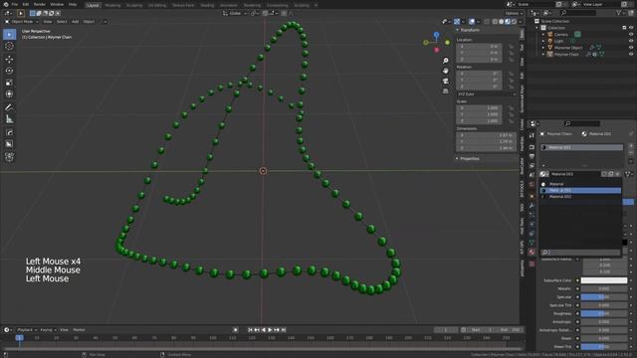Click the blue Z axis gizmo handle

point(436,35)
